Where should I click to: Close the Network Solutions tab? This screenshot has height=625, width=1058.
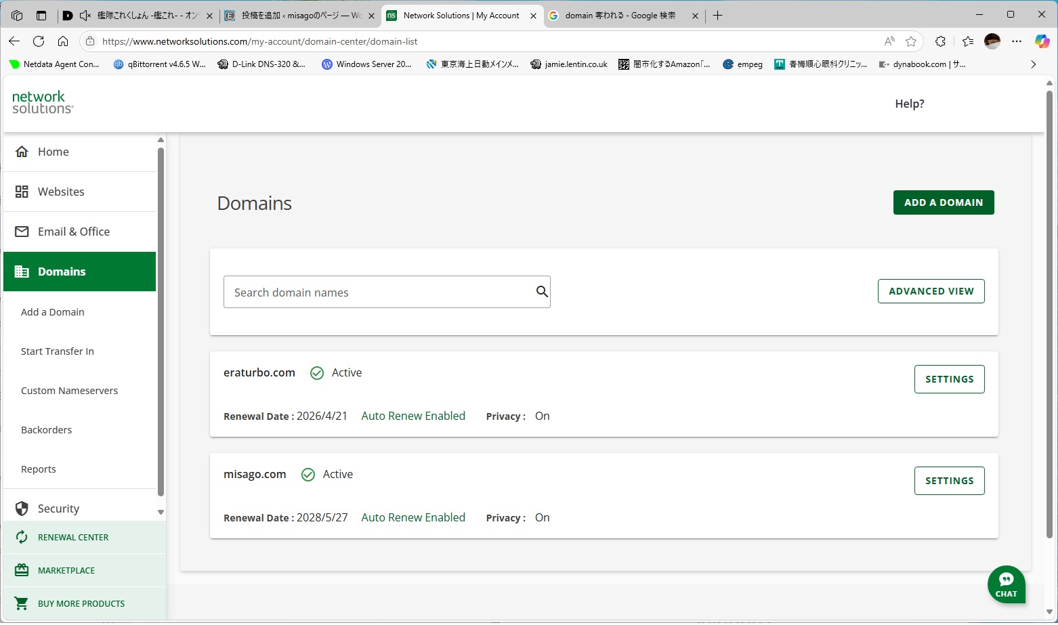[534, 16]
